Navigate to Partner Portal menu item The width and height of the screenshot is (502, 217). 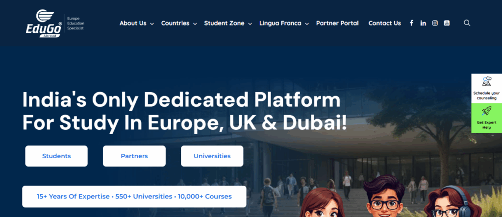pos(337,23)
